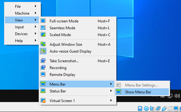Click the audio status bar indicator
Screen dimensions: 181x112
click(x=152, y=109)
